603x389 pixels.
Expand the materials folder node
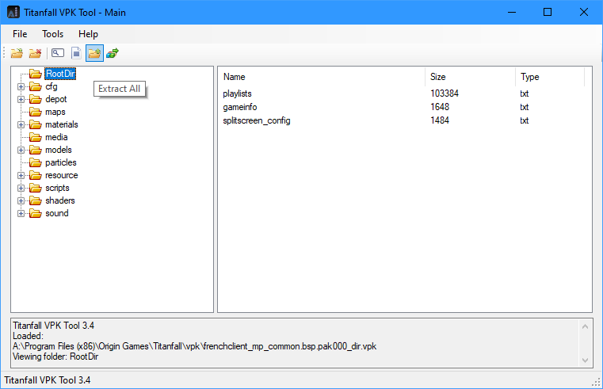pos(21,125)
